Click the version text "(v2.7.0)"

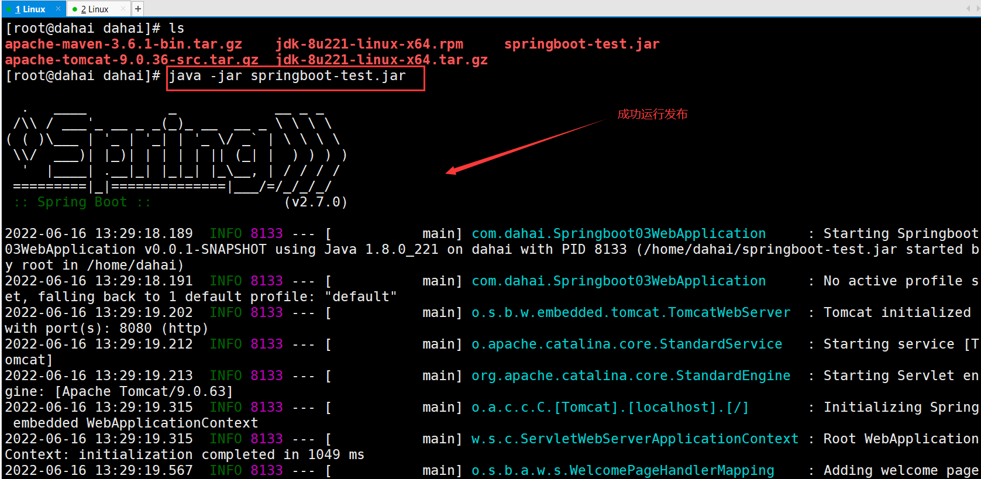pyautogui.click(x=316, y=202)
